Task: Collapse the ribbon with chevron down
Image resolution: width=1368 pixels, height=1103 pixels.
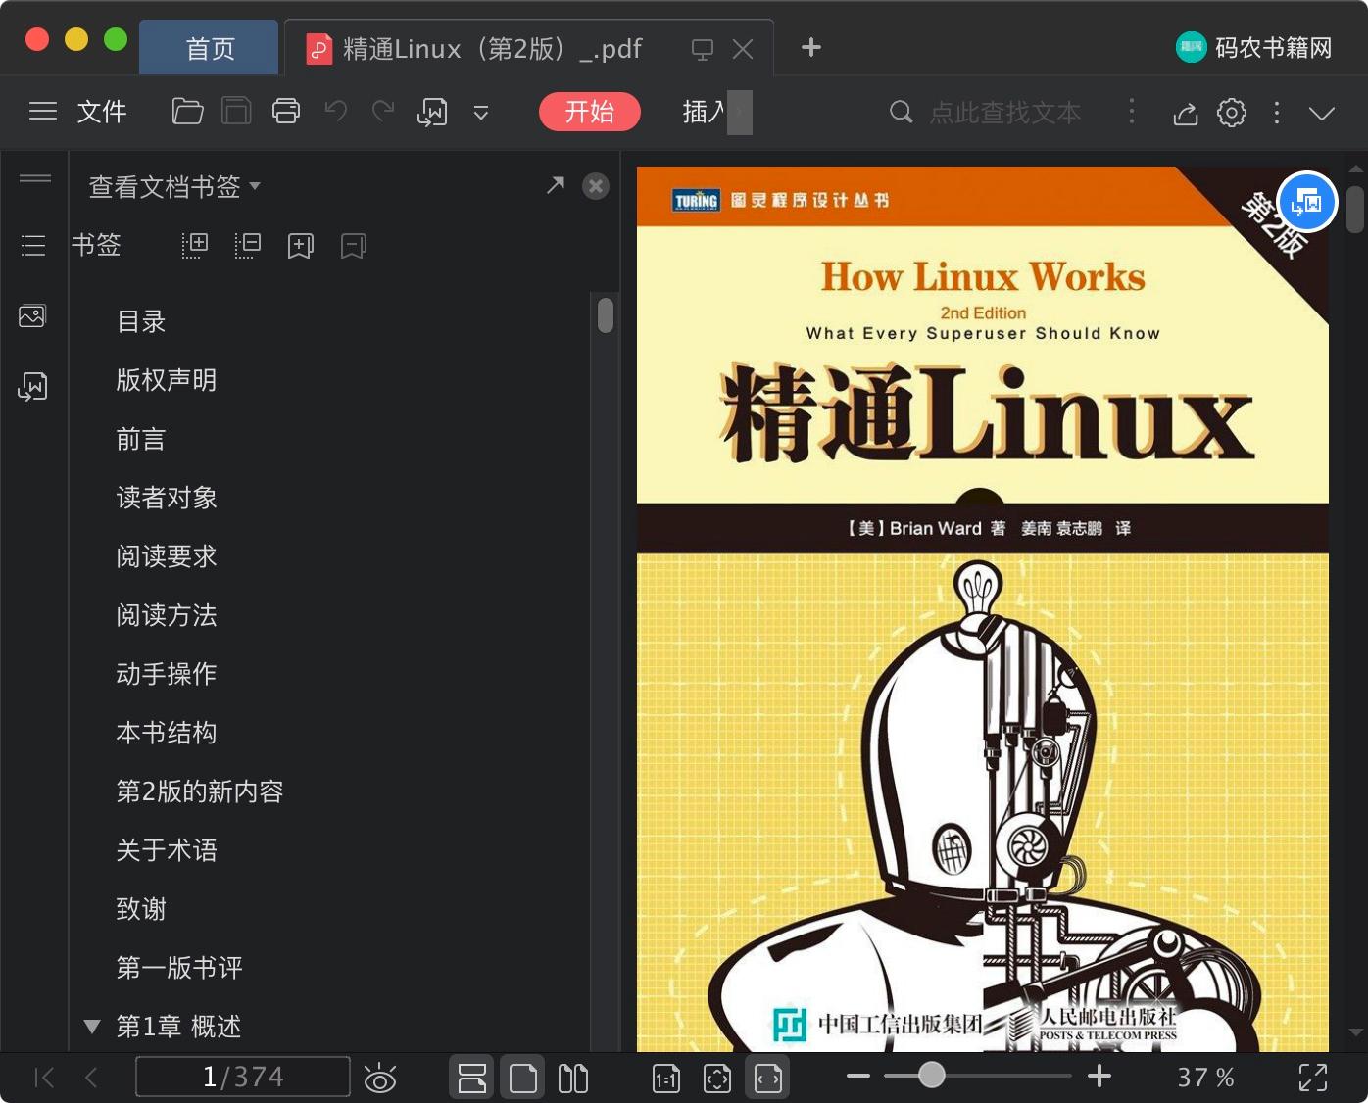Action: (x=1322, y=113)
